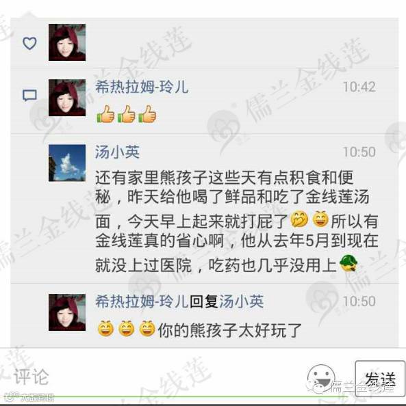Tap the reply 你的熊孩子太好玩了
The width and height of the screenshot is (406, 406).
pos(199,329)
